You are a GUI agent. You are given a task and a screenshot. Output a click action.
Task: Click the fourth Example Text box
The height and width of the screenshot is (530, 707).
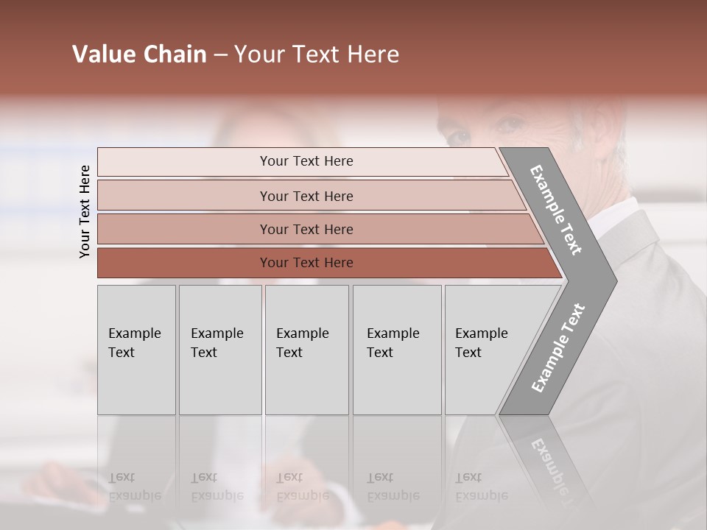pyautogui.click(x=397, y=350)
